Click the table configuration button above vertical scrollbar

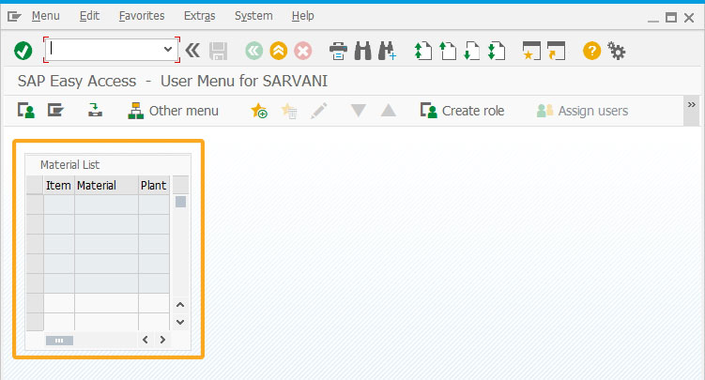click(181, 185)
